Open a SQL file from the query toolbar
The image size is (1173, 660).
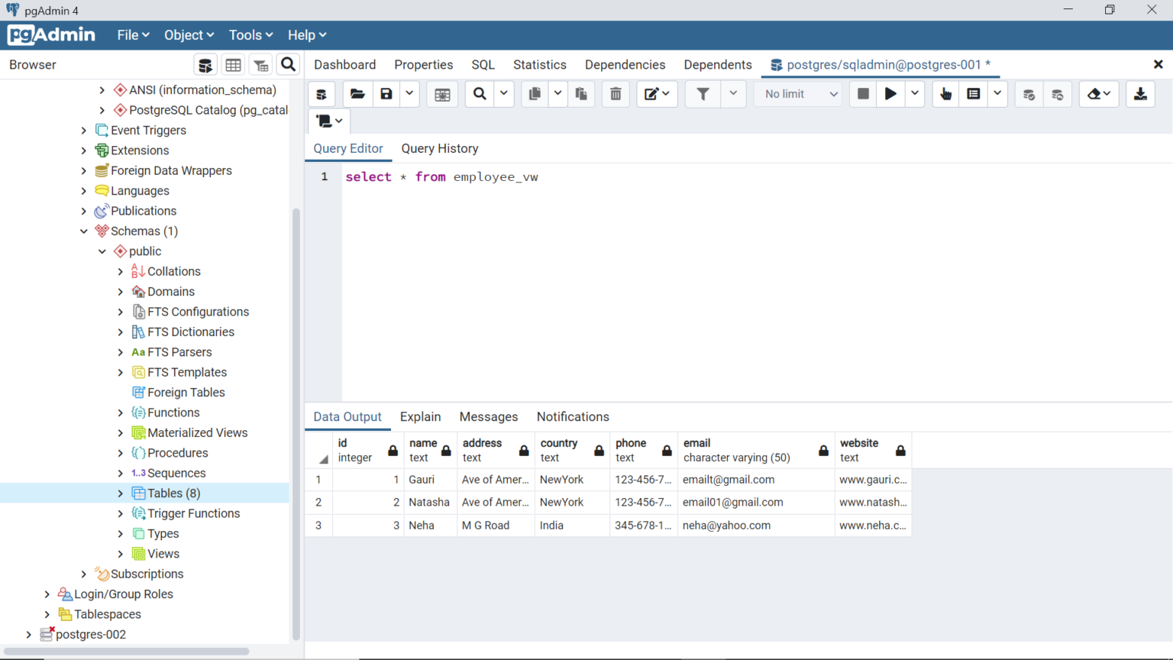[x=357, y=93]
